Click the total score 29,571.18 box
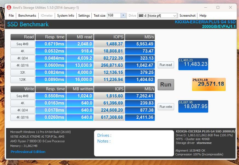239x165 pixels. tap(209, 84)
